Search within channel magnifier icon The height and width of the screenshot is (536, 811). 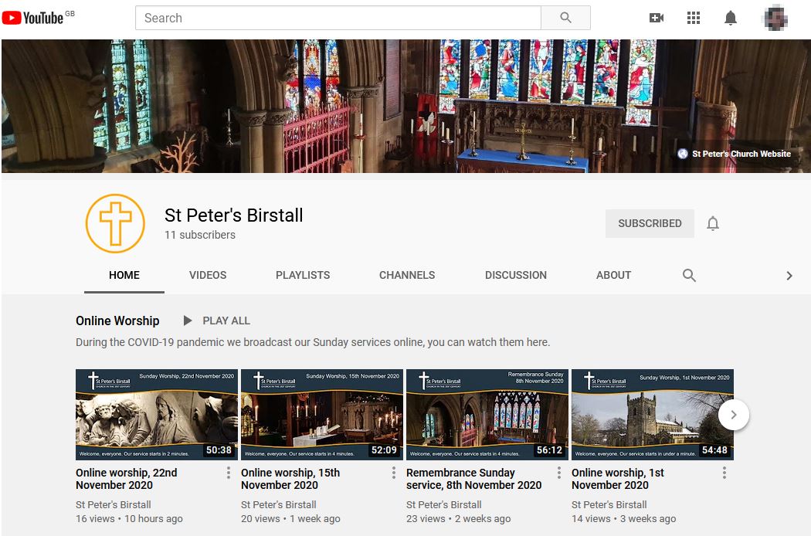pyautogui.click(x=689, y=275)
